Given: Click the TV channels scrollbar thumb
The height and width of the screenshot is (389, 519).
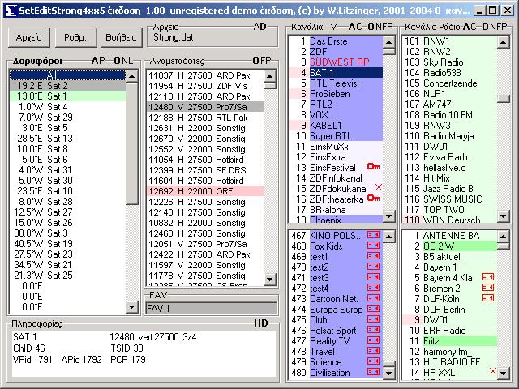Looking at the screenshot, I should 389,52.
